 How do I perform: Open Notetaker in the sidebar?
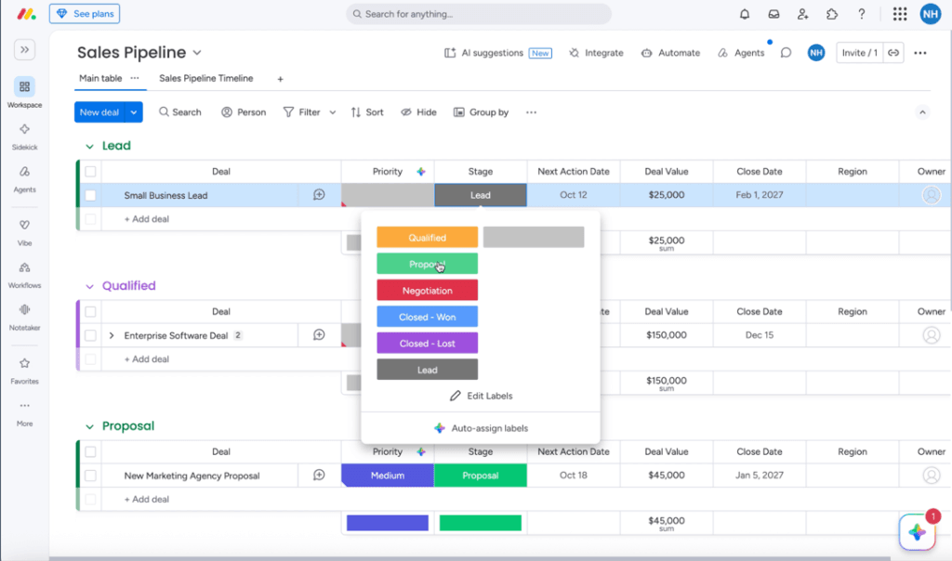pyautogui.click(x=24, y=318)
